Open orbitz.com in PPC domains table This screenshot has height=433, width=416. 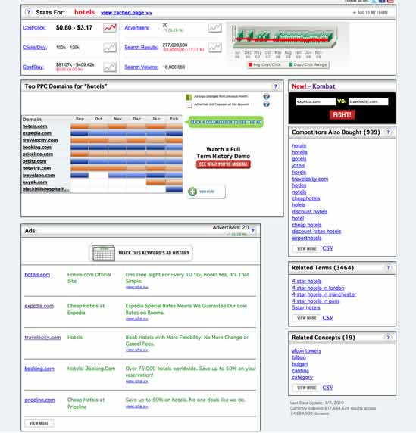[34, 161]
